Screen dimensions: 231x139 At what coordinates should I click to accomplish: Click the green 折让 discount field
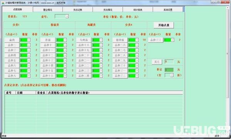169,69
